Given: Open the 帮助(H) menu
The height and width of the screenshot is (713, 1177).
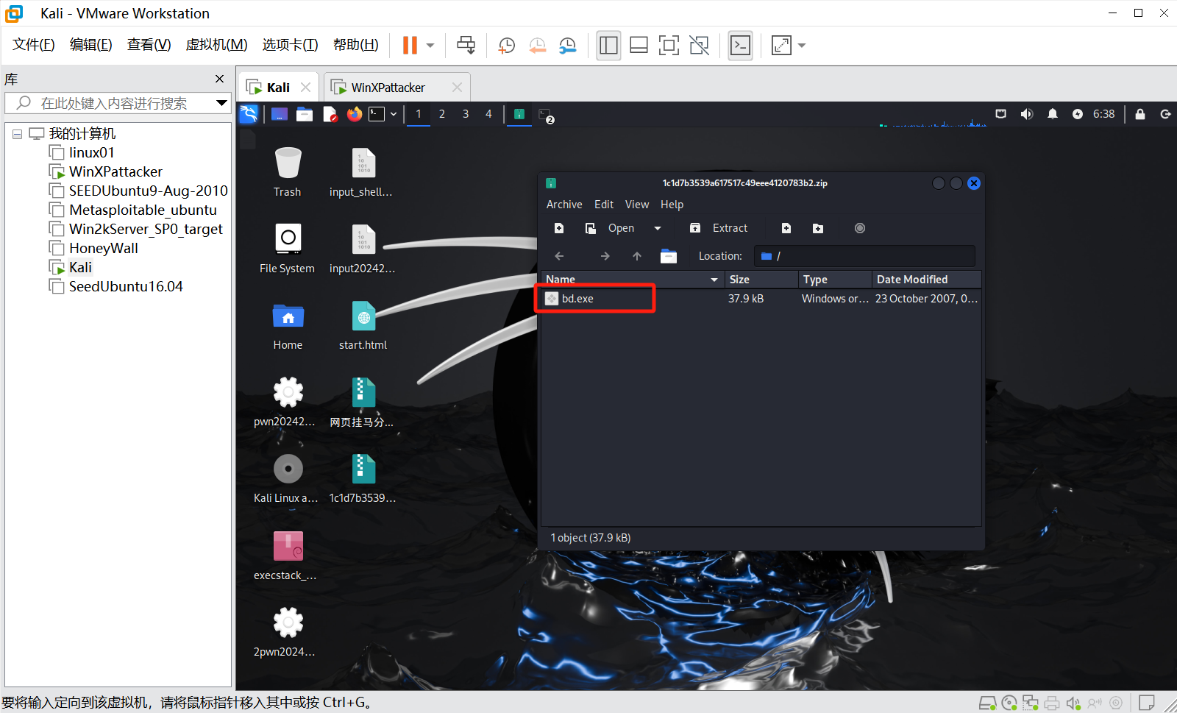Looking at the screenshot, I should pyautogui.click(x=355, y=45).
